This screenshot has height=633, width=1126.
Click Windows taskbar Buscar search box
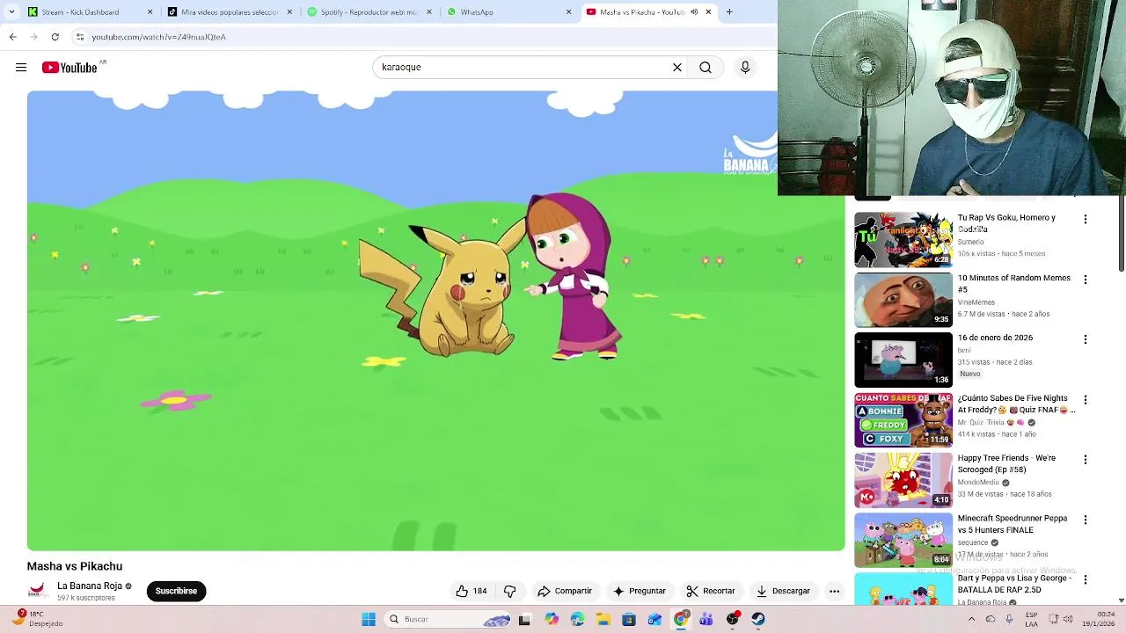coord(449,619)
